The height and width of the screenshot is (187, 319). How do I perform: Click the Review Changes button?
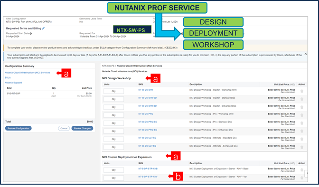(82, 129)
